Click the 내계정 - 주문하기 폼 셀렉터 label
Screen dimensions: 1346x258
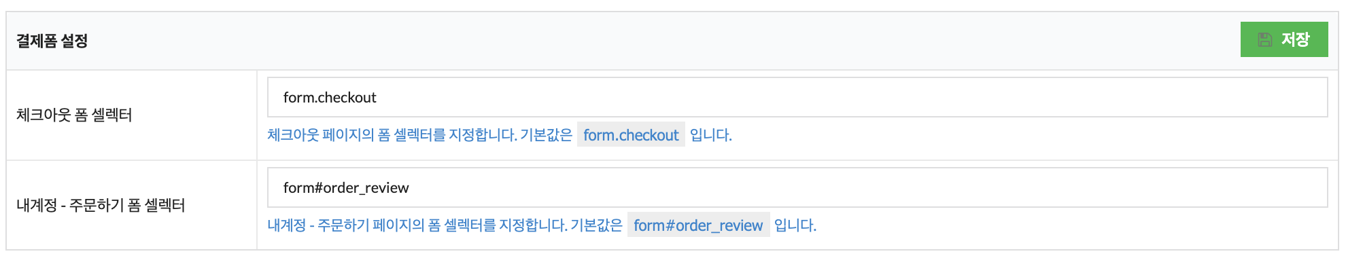[x=101, y=206]
